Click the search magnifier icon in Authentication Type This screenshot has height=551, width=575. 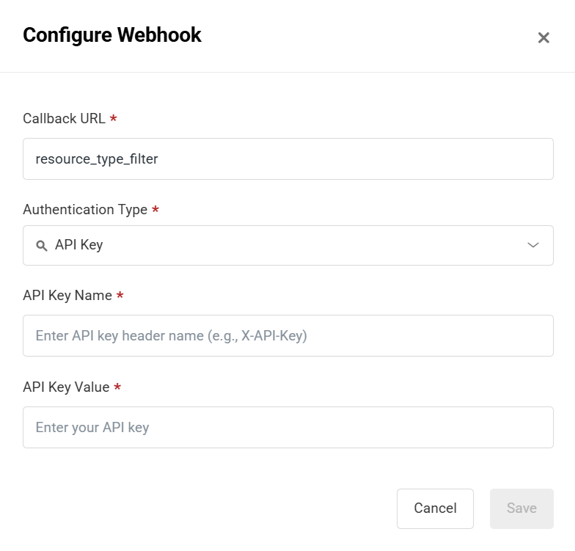[x=42, y=245]
